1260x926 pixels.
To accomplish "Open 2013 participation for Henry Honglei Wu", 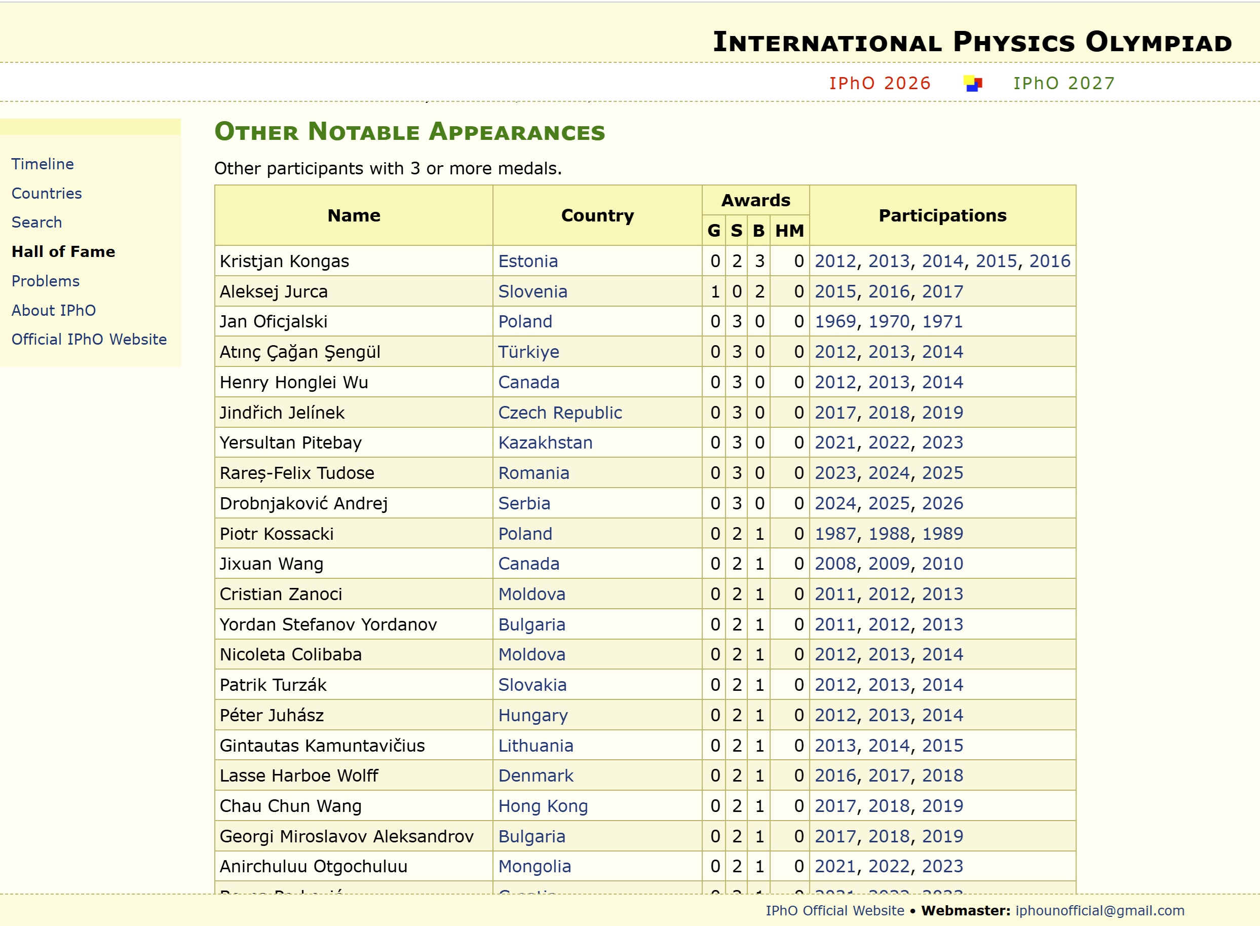I will point(889,382).
